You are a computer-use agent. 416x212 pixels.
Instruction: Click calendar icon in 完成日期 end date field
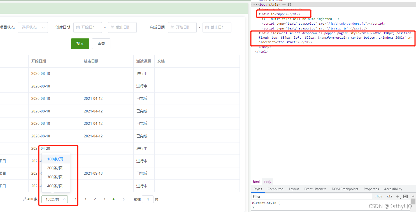pyautogui.click(x=207, y=27)
